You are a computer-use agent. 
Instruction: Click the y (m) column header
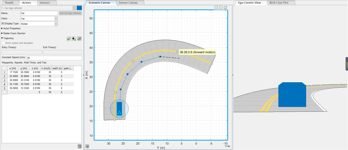coord(24,68)
